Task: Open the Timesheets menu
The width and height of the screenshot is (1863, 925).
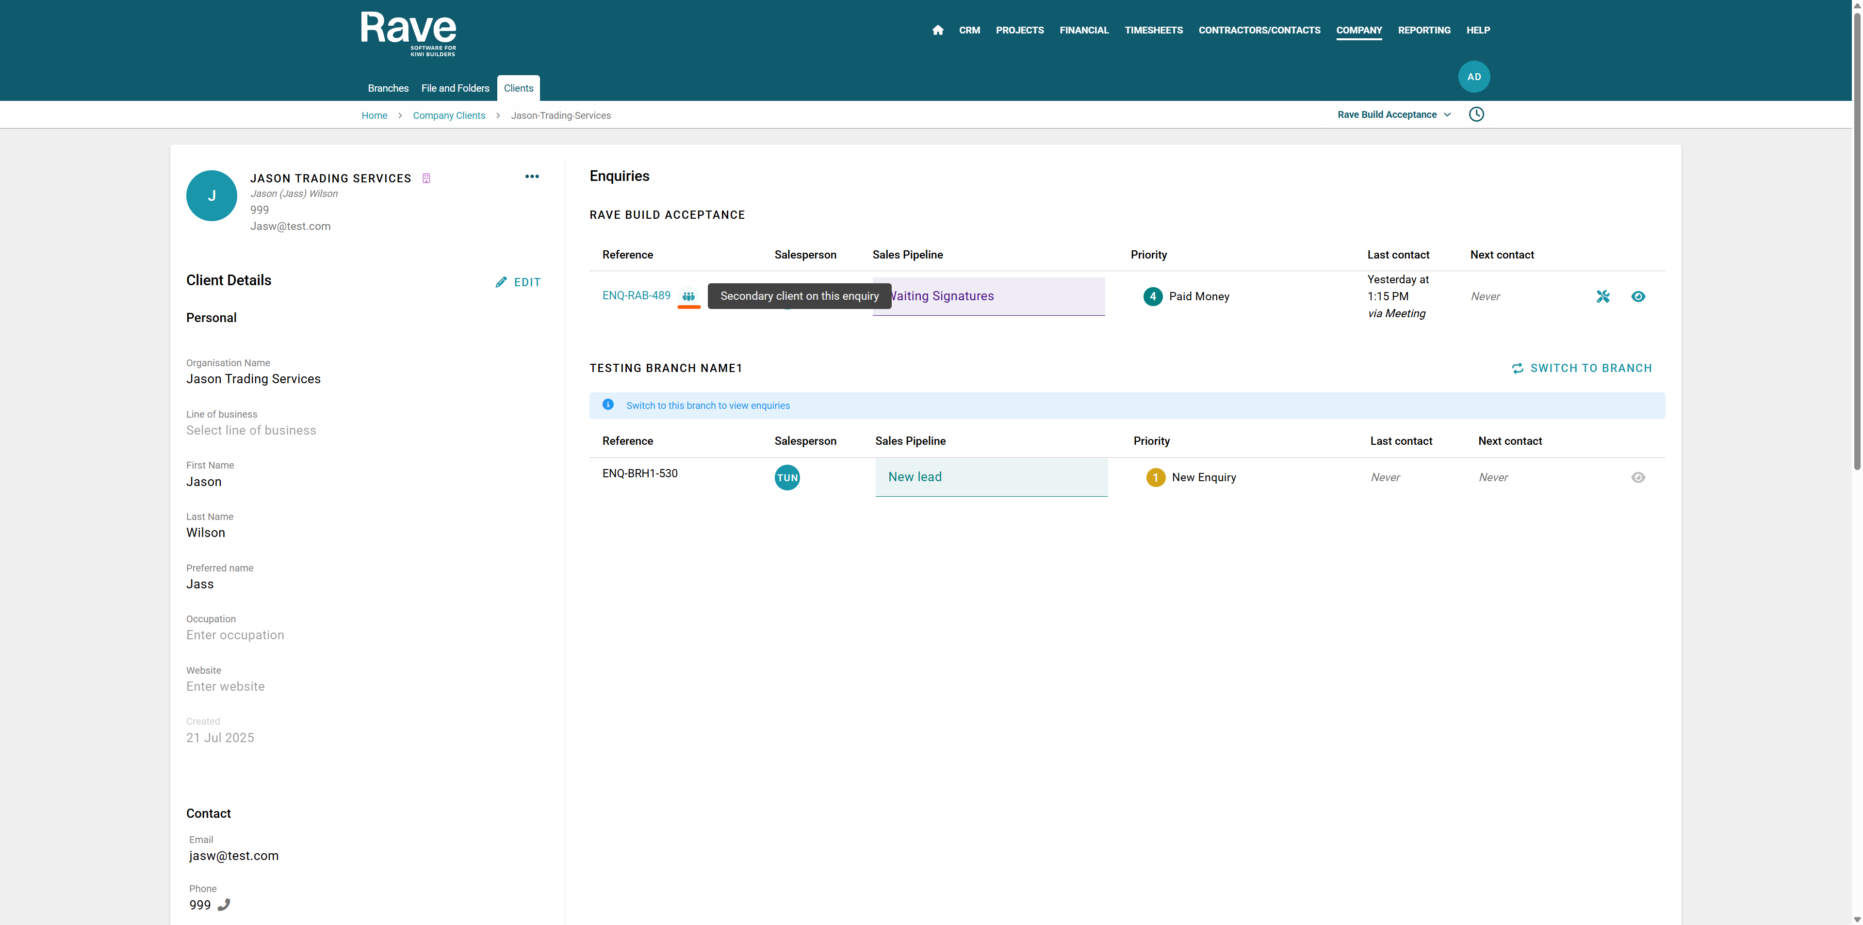Action: click(x=1154, y=31)
